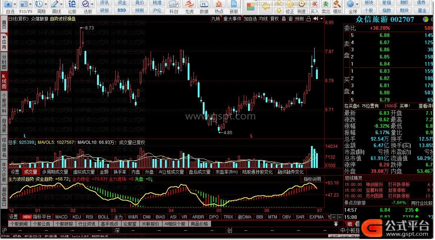This screenshot has height=240, width=435.
Task: Click the 期货 futures button
Action: [404, 10]
